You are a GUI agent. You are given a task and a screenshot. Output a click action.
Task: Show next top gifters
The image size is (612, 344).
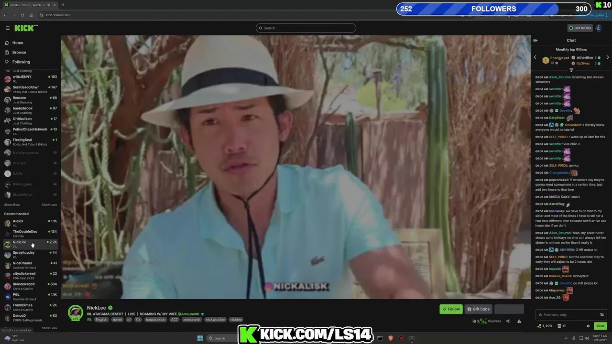(x=608, y=57)
